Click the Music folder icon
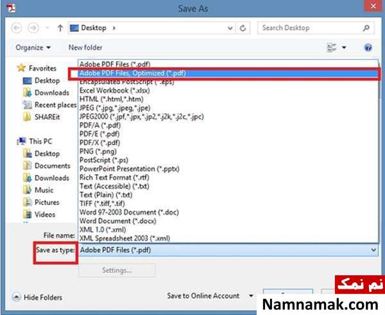 (x=27, y=190)
